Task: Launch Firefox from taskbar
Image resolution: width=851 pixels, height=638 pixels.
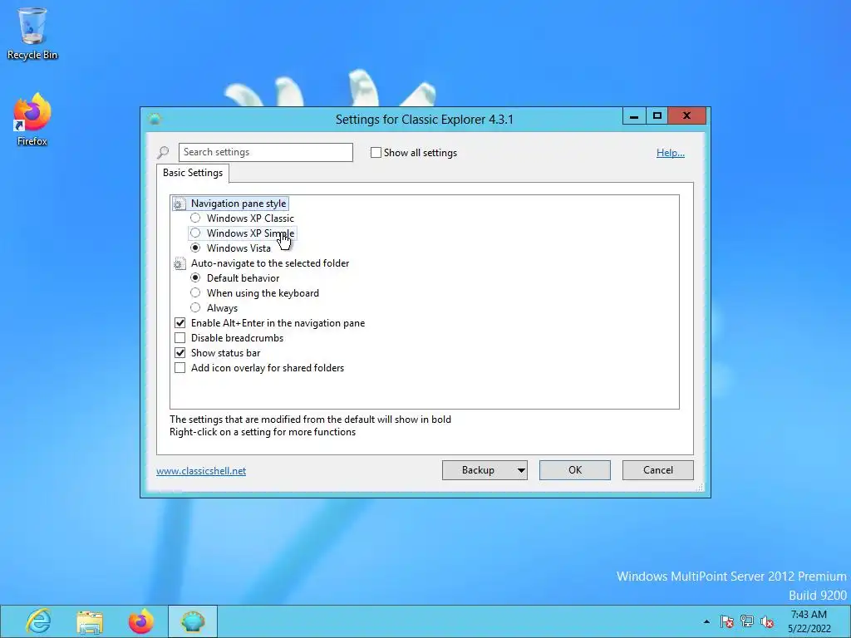Action: click(141, 621)
